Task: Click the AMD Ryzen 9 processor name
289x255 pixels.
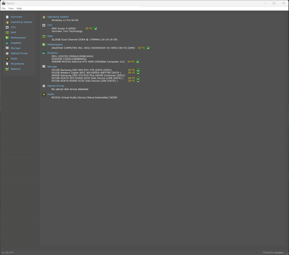Action: (64, 28)
